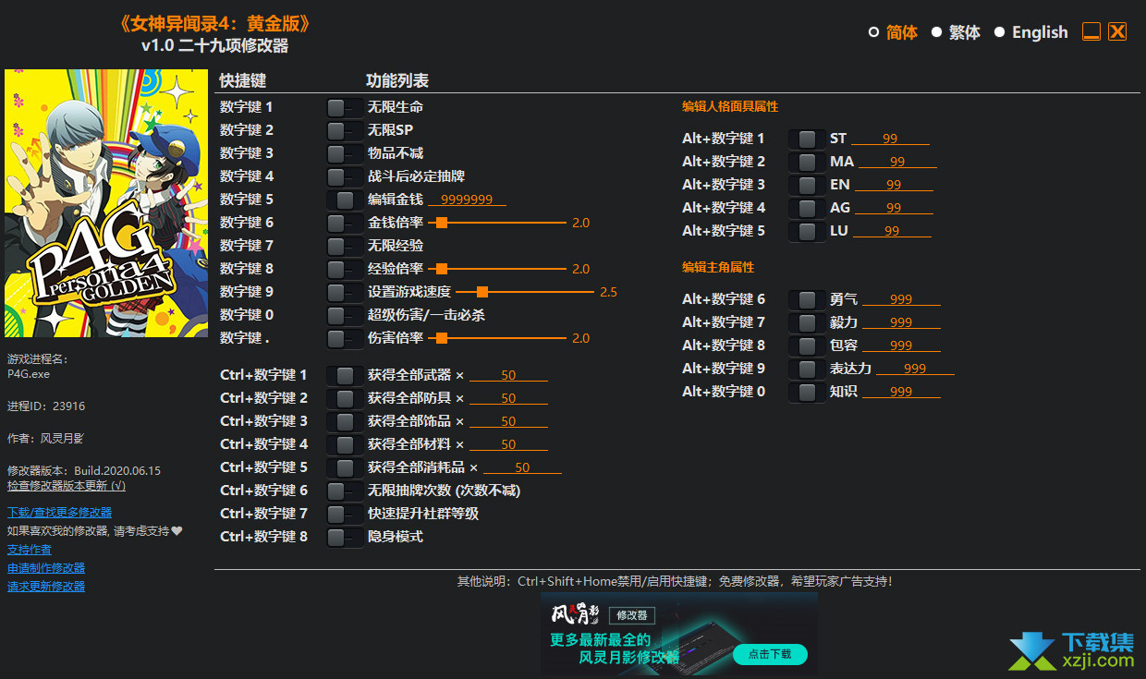Screen dimensions: 1146x679
Task: Toggle AG persona attribute switch
Action: click(x=807, y=208)
